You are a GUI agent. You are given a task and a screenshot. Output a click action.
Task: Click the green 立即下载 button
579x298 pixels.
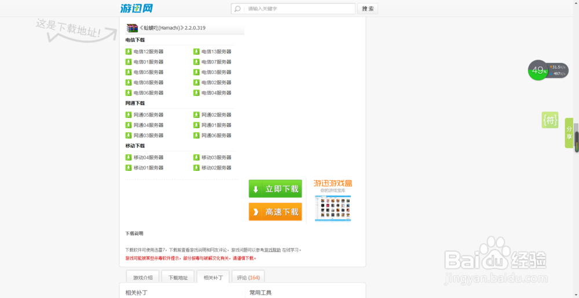[x=275, y=189]
